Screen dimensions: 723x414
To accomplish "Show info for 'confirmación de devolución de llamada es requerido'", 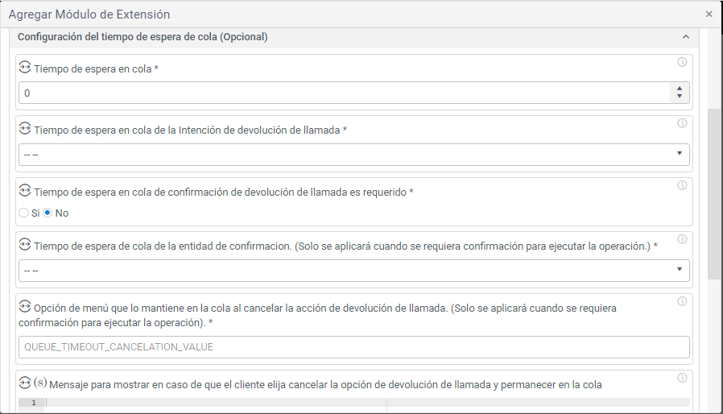I will [682, 185].
